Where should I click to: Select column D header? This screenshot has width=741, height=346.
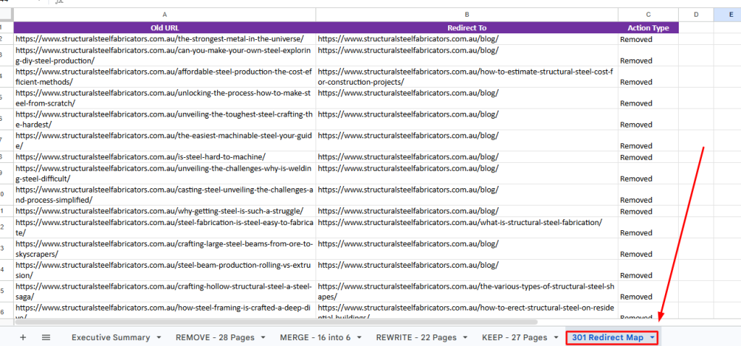pos(696,15)
